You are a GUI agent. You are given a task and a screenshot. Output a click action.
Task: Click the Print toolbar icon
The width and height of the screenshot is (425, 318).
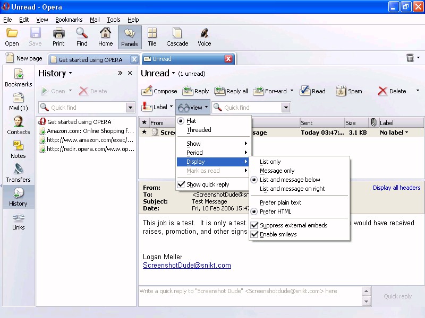58,37
